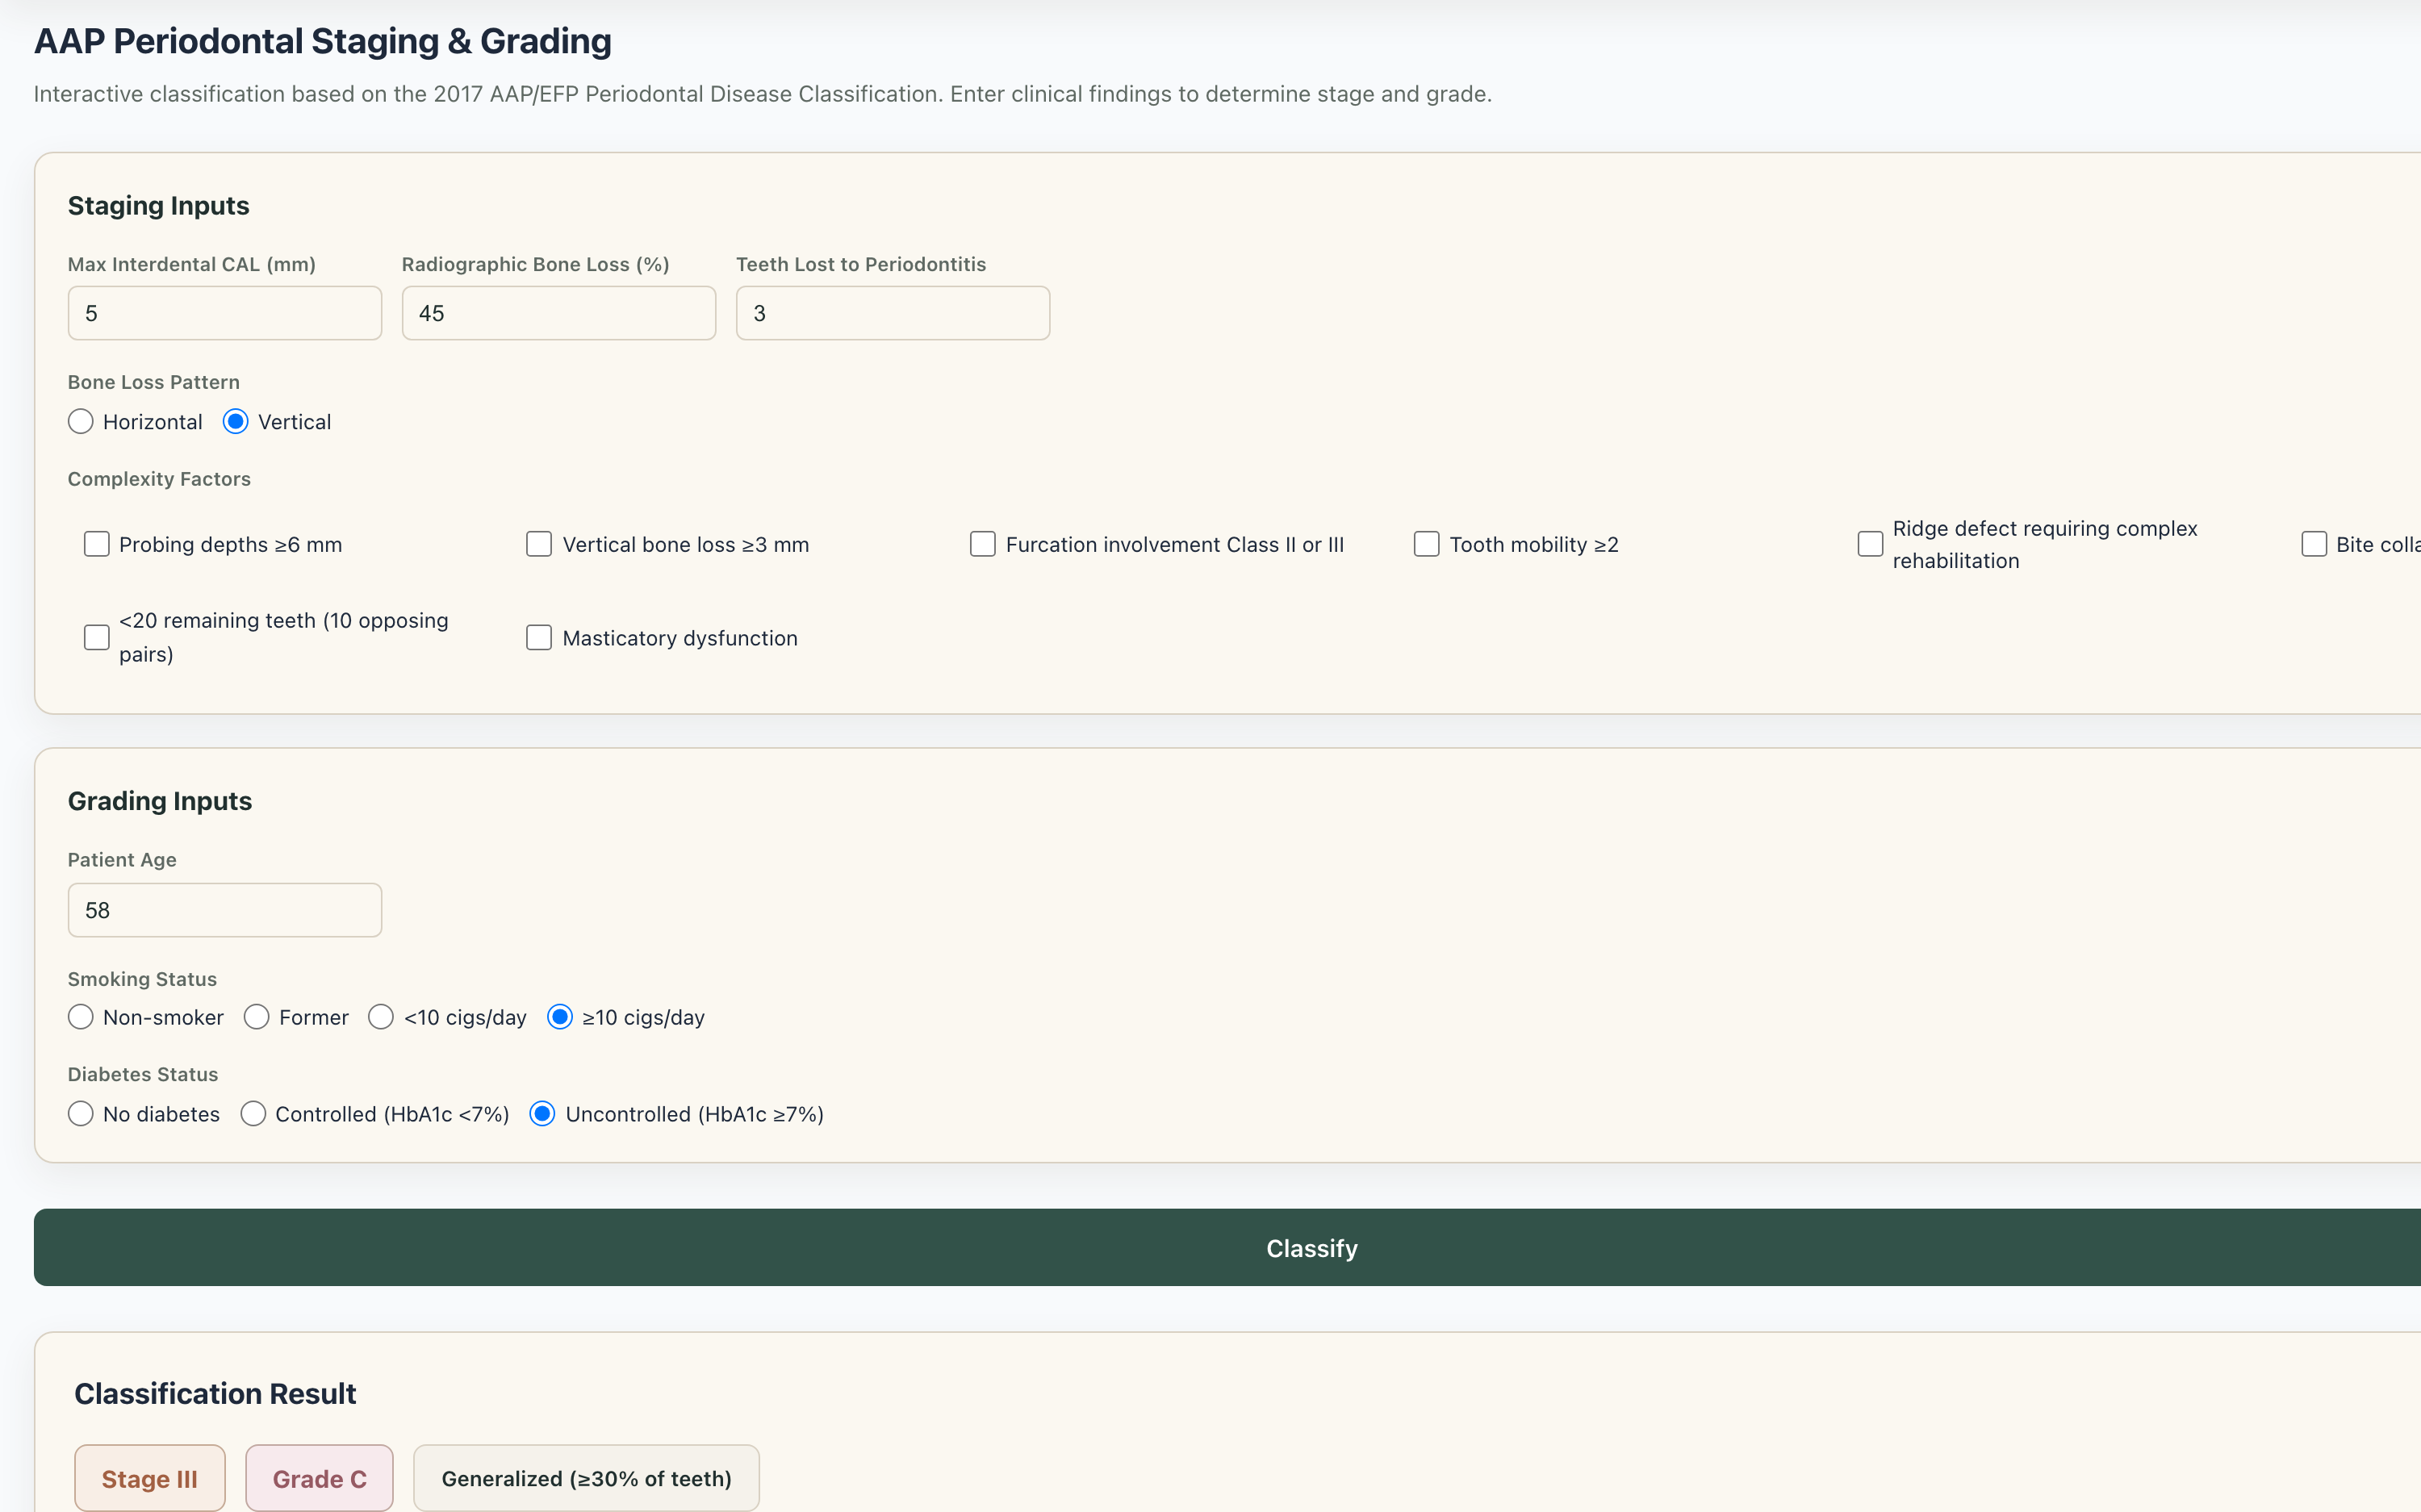Check Probing depths ≥6 mm
Image resolution: width=2421 pixels, height=1512 pixels.
[x=97, y=544]
